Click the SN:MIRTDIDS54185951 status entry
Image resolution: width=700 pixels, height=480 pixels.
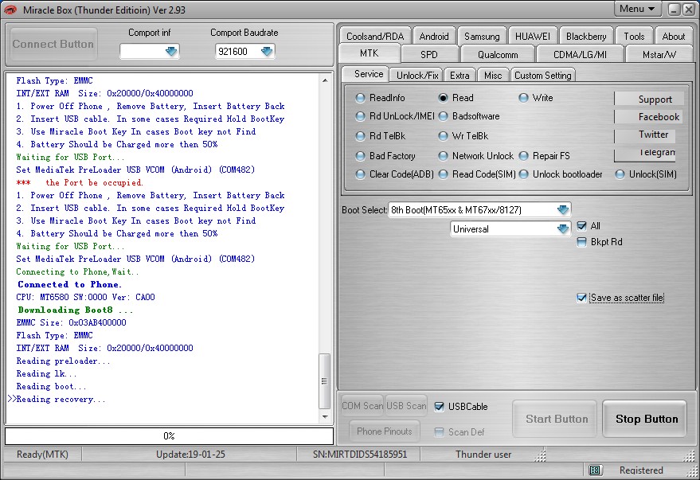pyautogui.click(x=360, y=454)
